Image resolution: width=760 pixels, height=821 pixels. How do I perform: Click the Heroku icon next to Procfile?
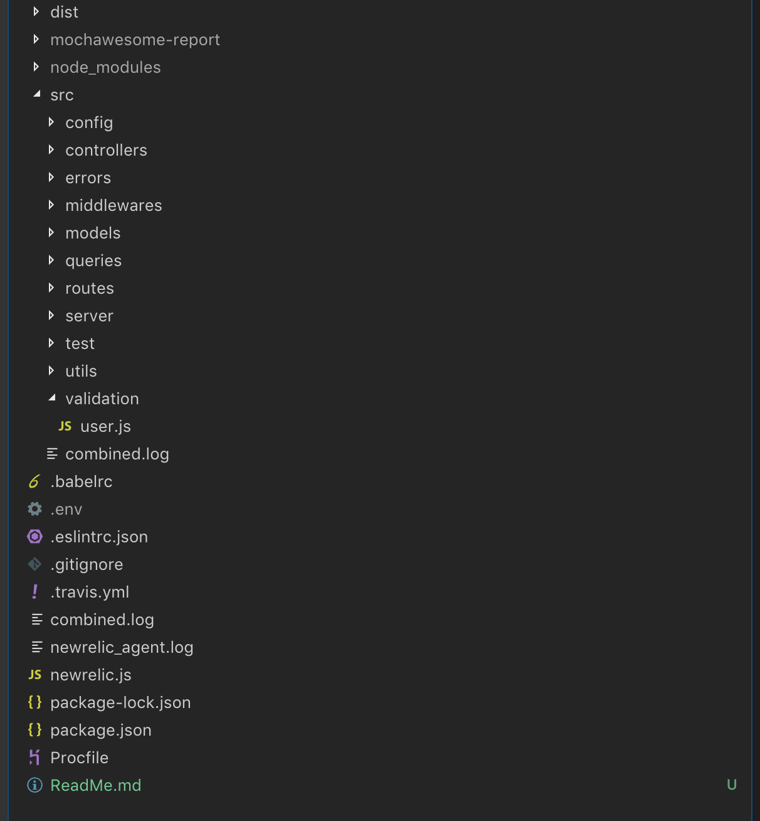click(x=34, y=758)
